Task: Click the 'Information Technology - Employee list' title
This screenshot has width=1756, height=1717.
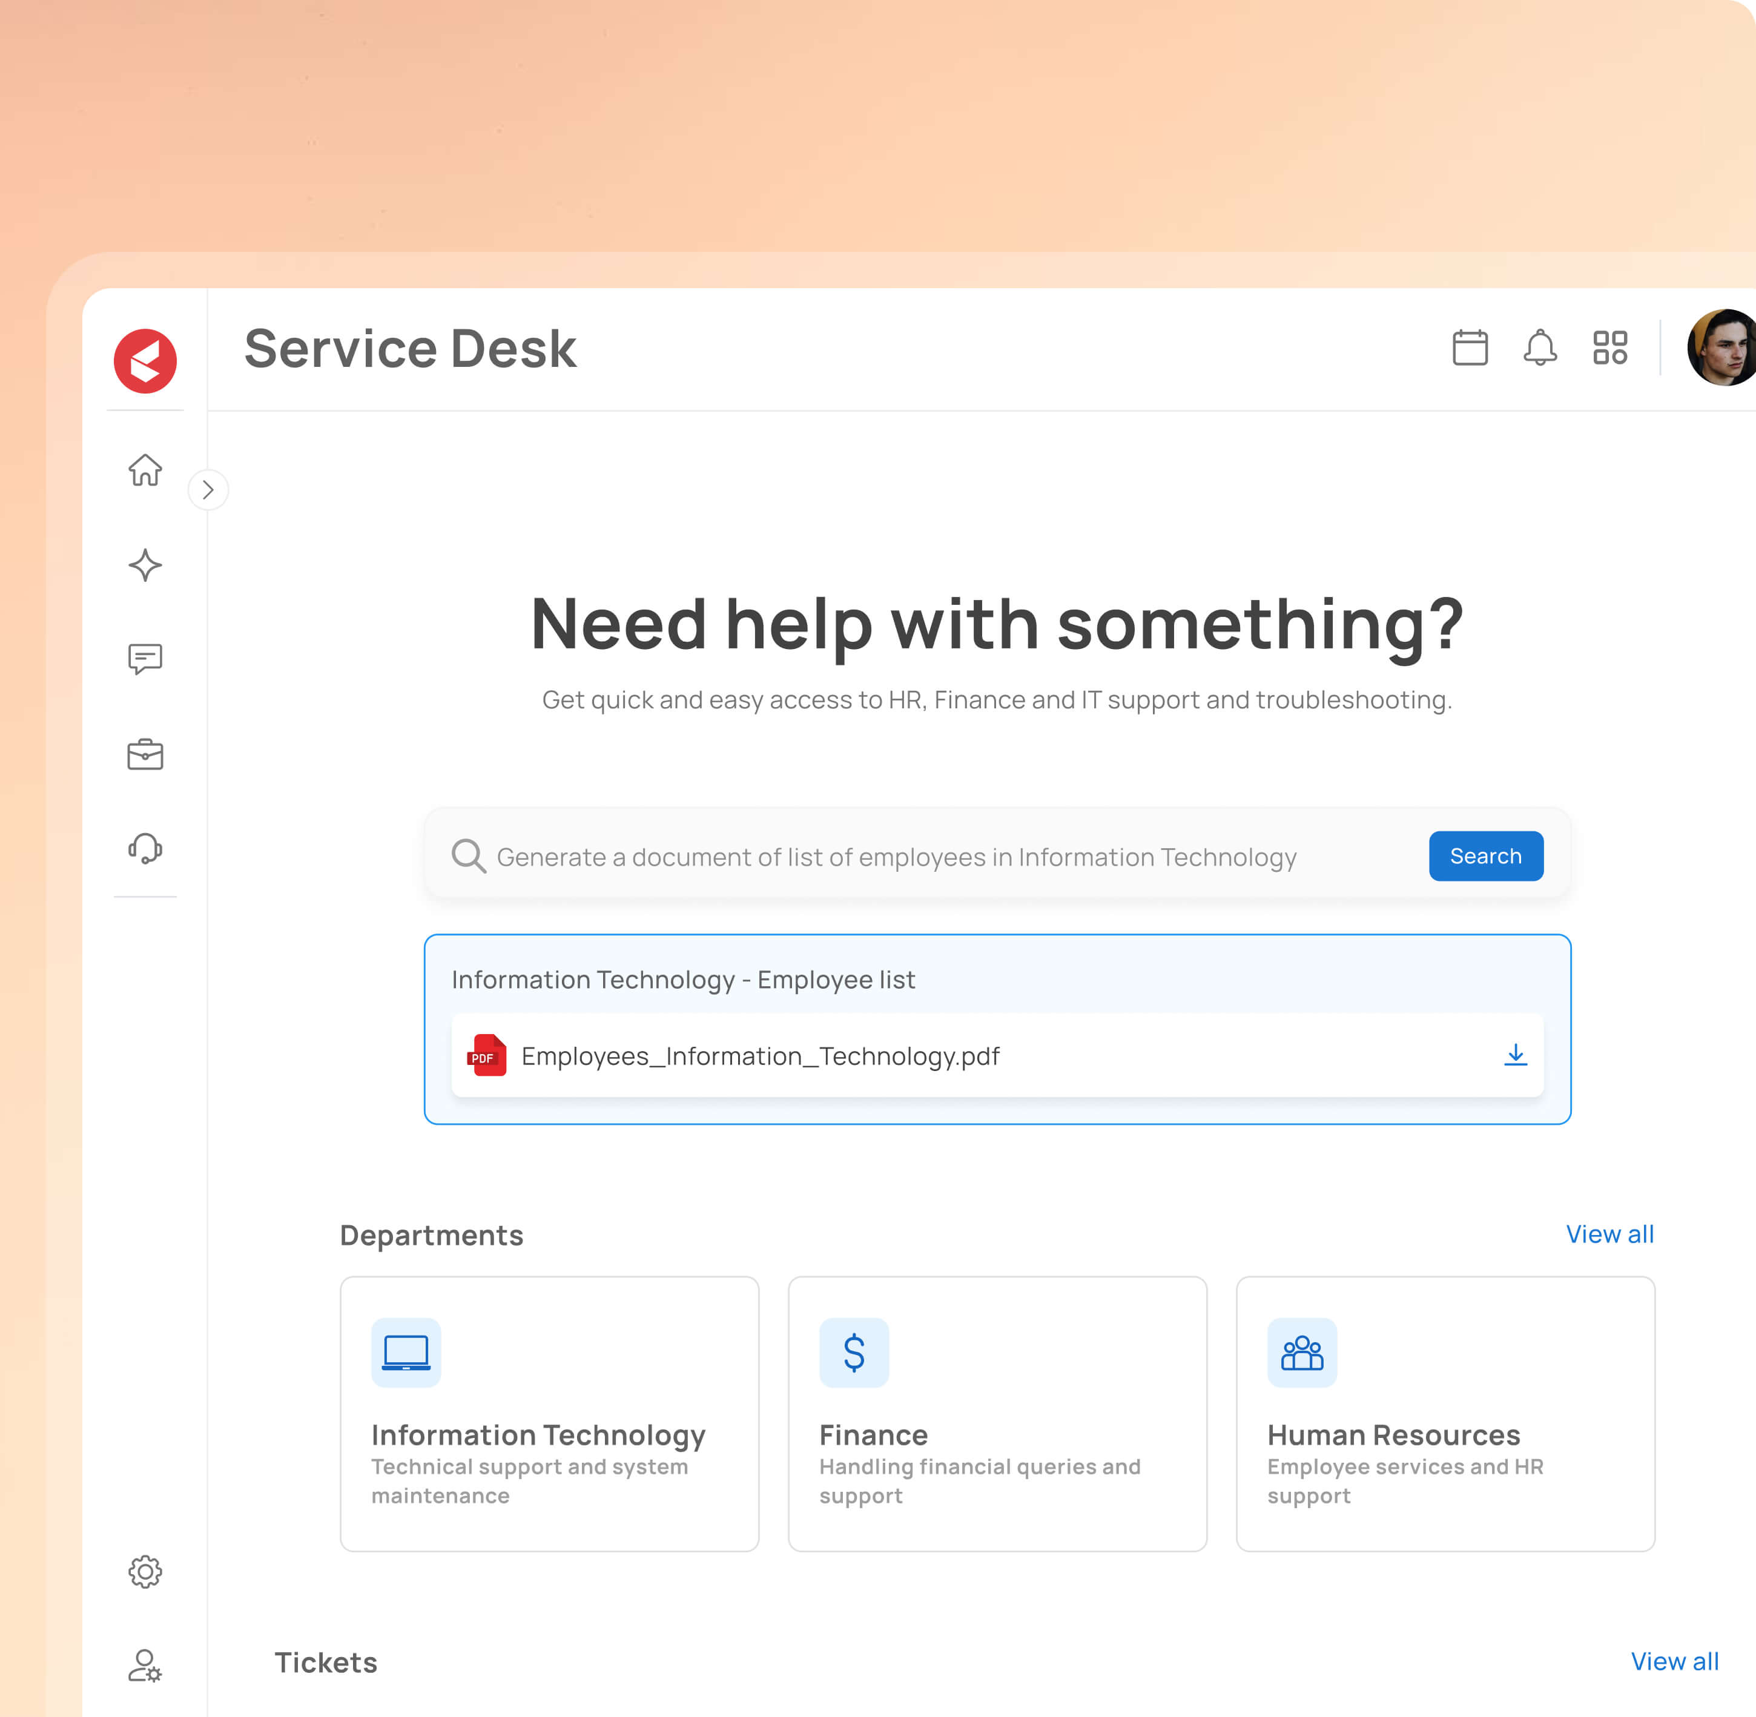Action: (683, 980)
